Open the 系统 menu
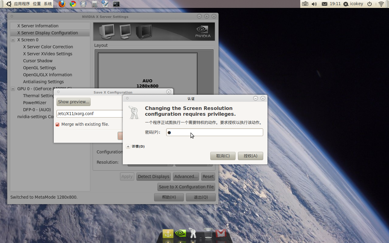The image size is (389, 243). pos(48,4)
